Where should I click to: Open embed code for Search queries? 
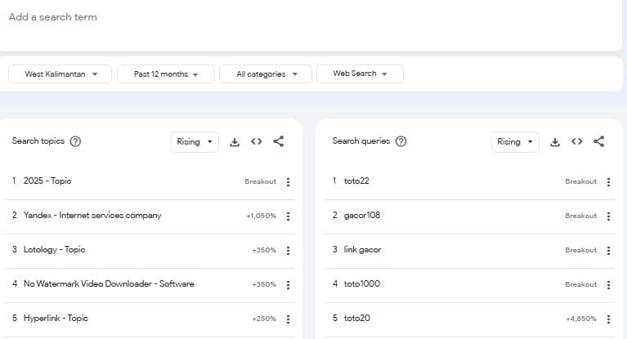coord(576,141)
